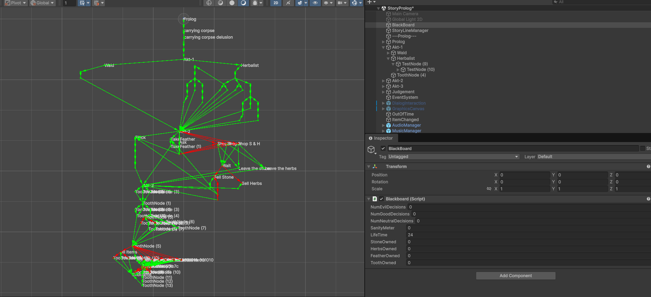Disable the Blackboard (Script) component checkbox

(x=381, y=199)
